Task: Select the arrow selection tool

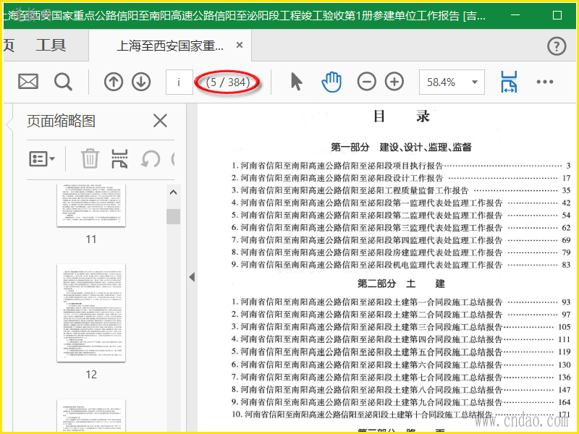Action: (296, 82)
